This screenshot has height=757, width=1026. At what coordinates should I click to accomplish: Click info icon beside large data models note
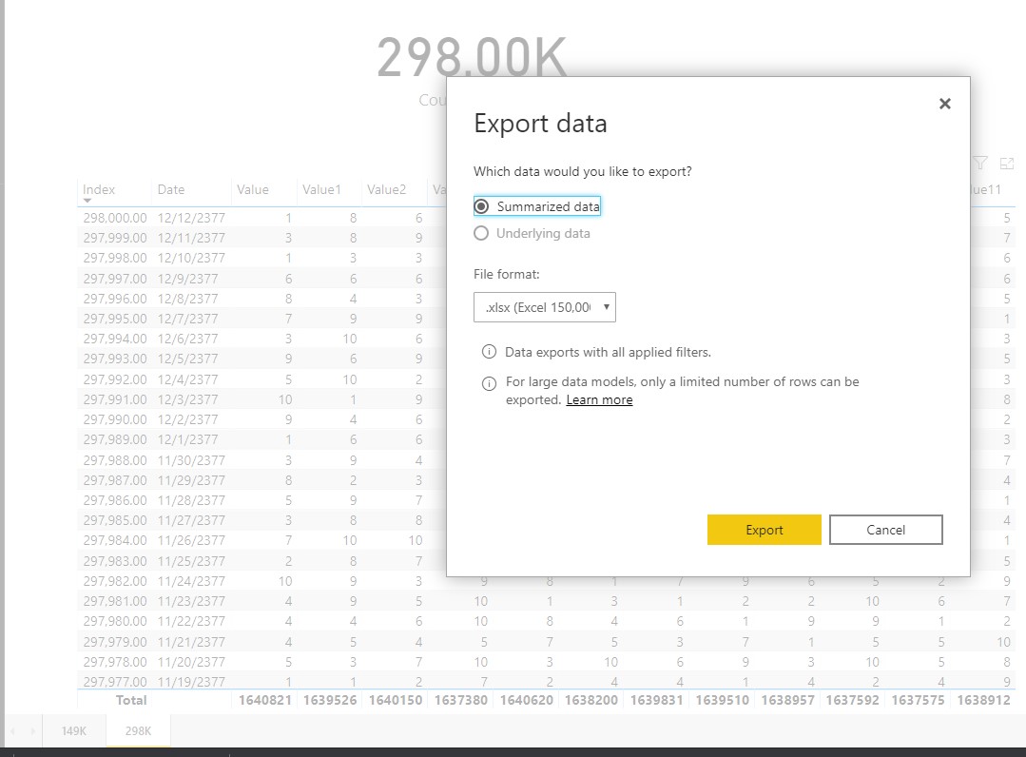(489, 383)
